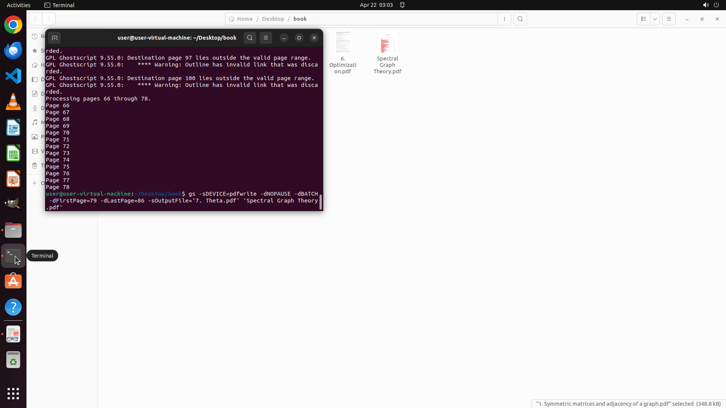Open the path bar three-dots menu

pos(504,19)
